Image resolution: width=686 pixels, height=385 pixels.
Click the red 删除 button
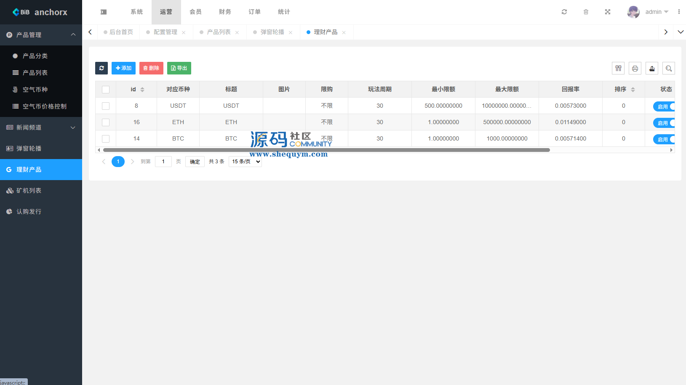coord(151,68)
